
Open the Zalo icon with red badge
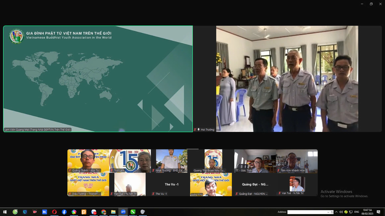click(94, 212)
